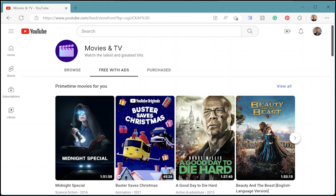Click the gray extension icon in toolbar
The width and height of the screenshot is (336, 196).
[x=262, y=18]
